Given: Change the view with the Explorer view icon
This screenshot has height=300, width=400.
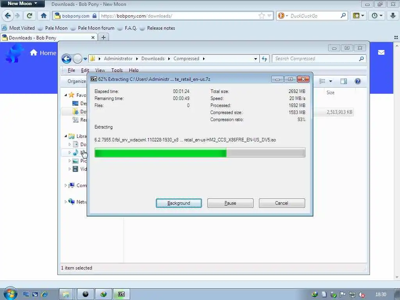Looking at the screenshot, I should point(322,81).
